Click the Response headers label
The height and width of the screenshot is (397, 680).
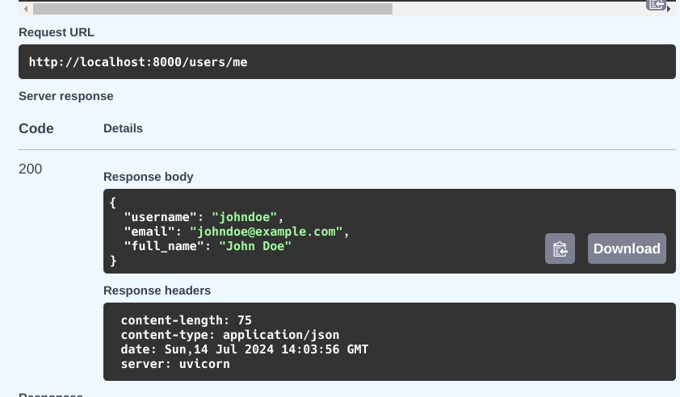(157, 290)
